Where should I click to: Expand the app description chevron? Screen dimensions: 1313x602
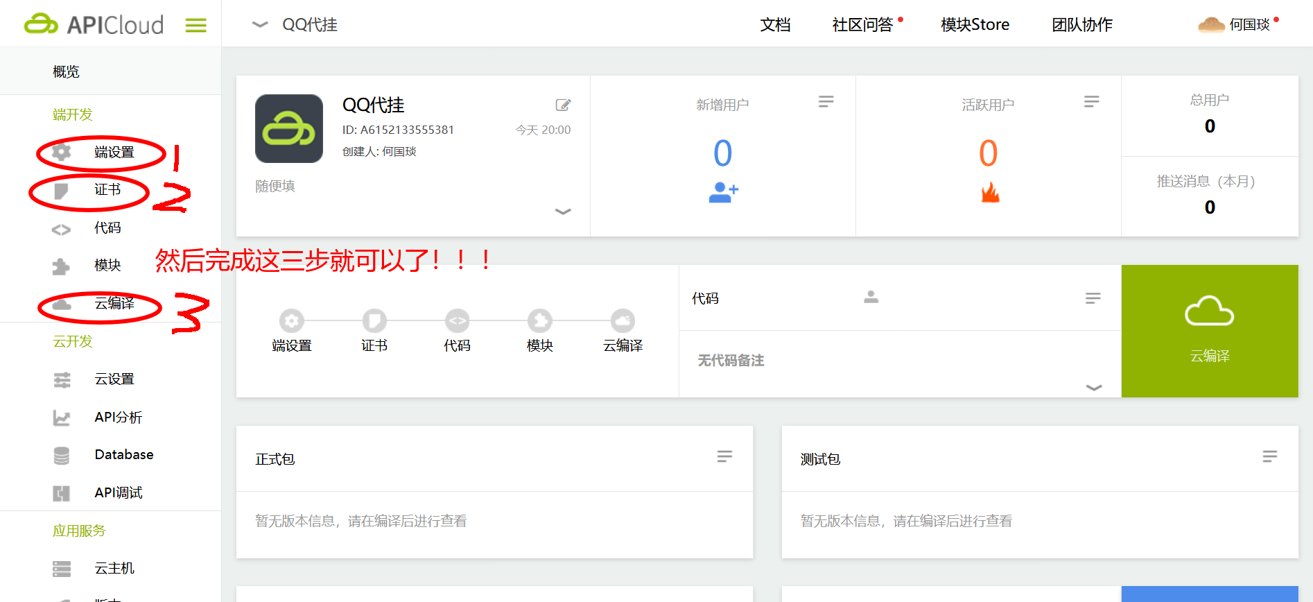pos(563,212)
